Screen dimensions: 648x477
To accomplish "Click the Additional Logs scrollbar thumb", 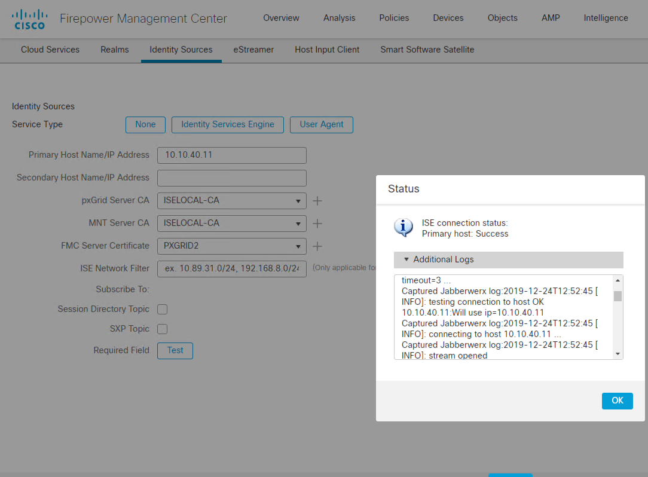I will click(618, 296).
